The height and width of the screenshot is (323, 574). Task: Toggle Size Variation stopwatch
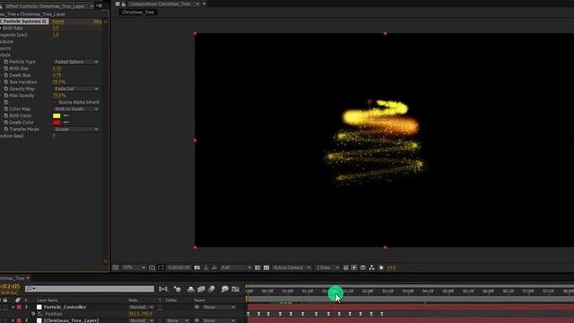(x=6, y=82)
